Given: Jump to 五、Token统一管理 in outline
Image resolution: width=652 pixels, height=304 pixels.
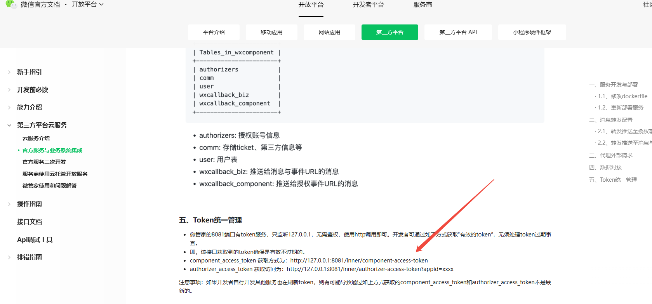Looking at the screenshot, I should [x=613, y=180].
